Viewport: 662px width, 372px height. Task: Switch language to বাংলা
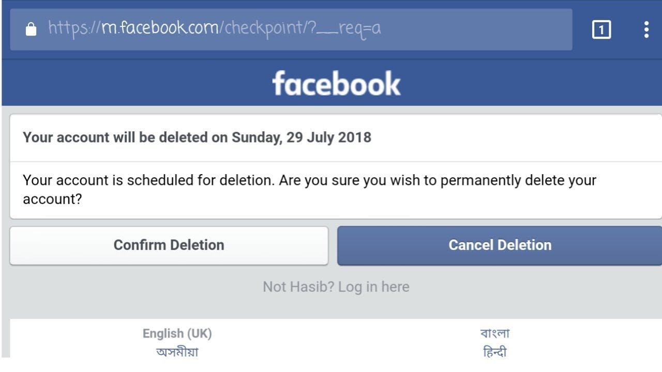pos(495,334)
